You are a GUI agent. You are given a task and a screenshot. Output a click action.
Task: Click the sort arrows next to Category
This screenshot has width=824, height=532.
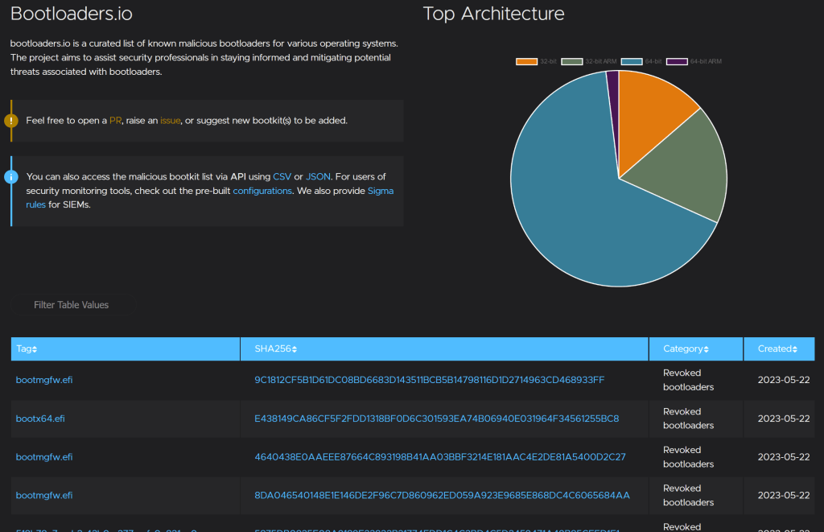707,349
